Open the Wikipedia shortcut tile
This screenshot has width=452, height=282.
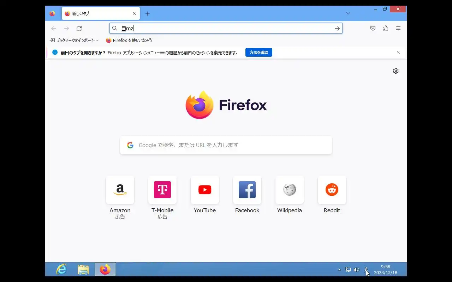(290, 190)
